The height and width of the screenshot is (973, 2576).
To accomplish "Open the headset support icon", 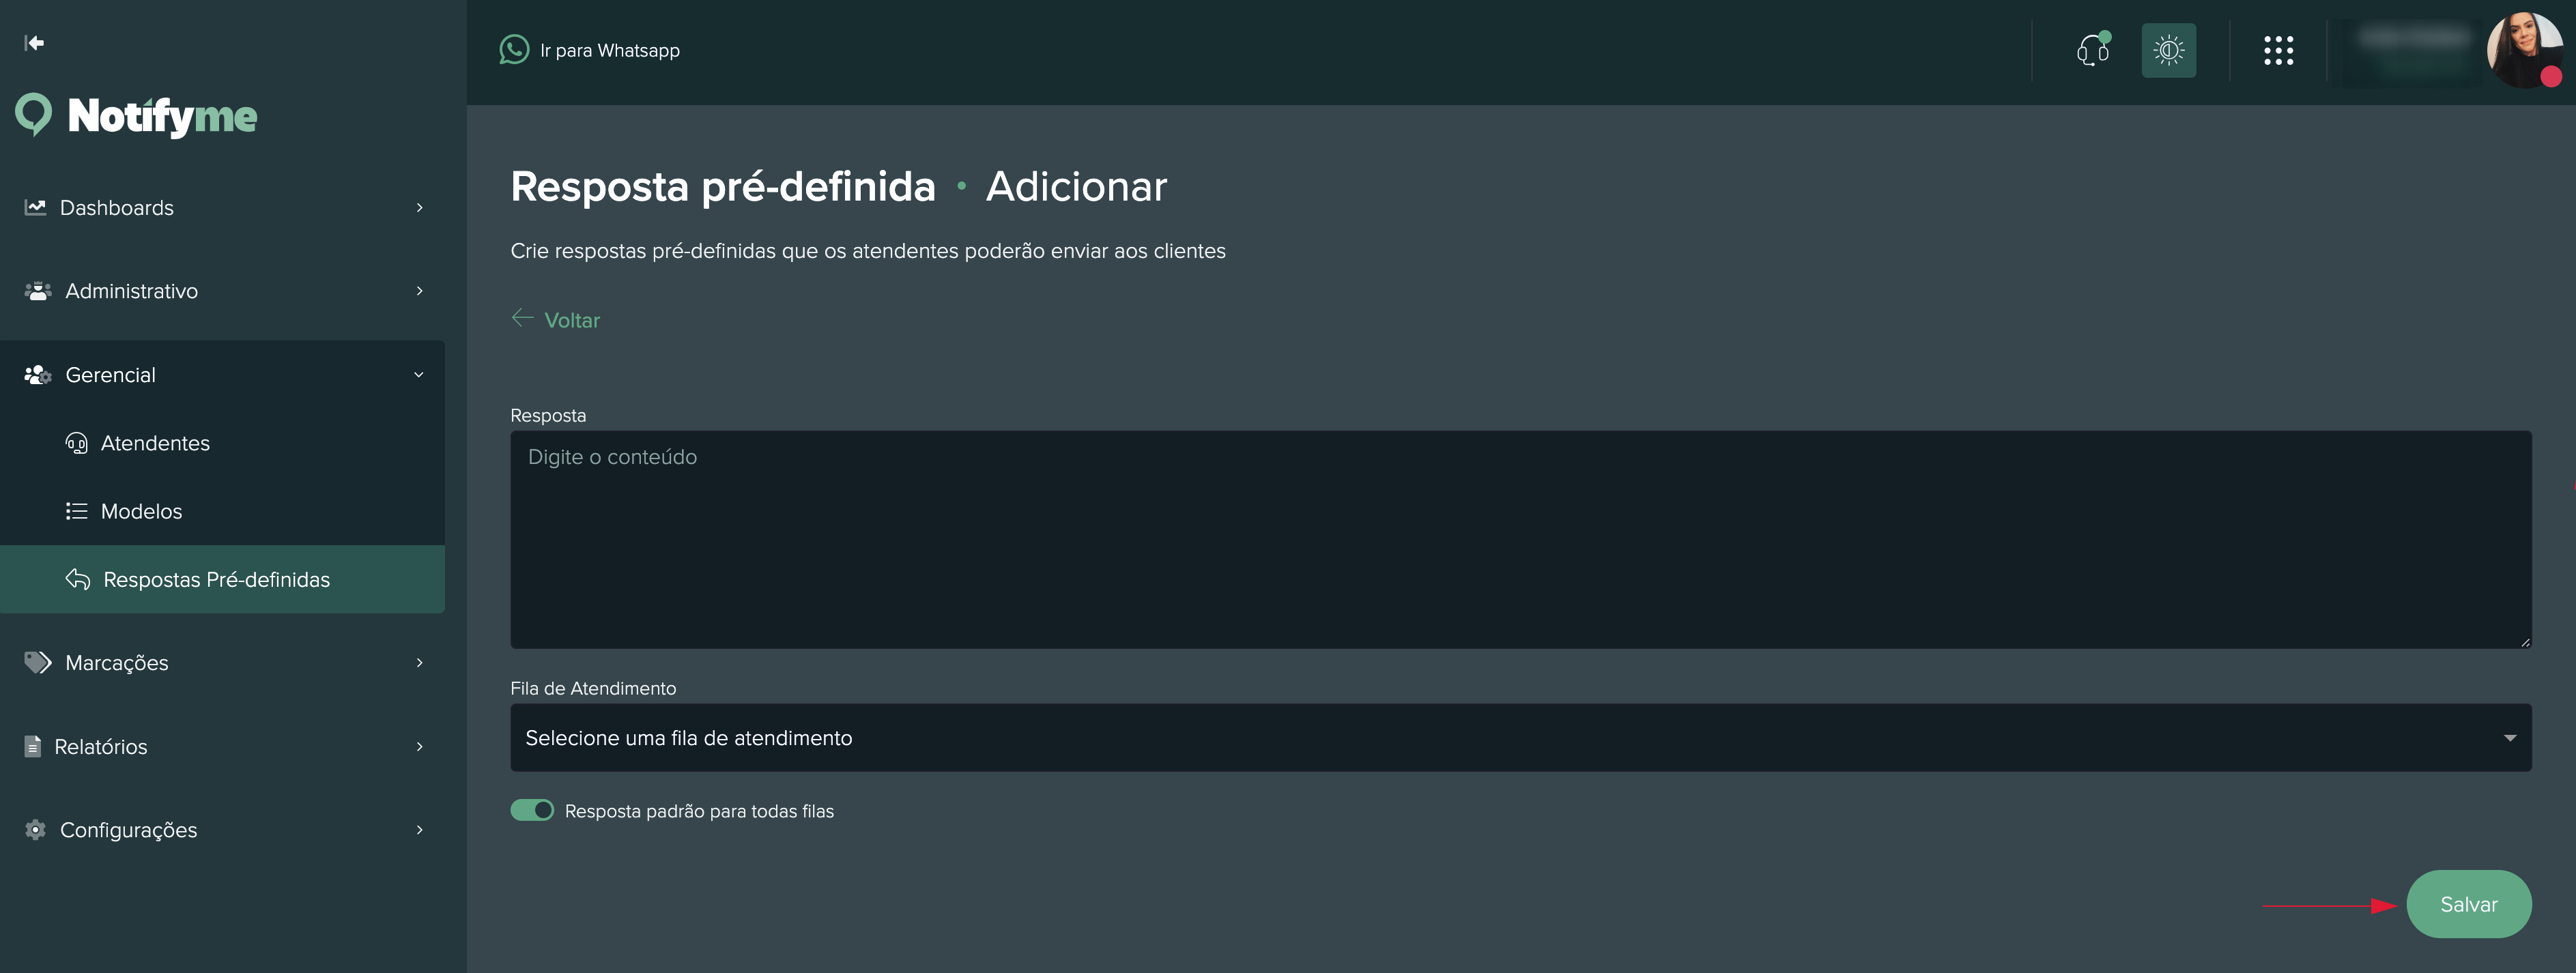I will click(2092, 50).
